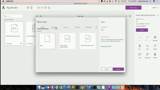The height and width of the screenshot is (90, 160).
Task: Switch to the Templates tab
Action: click(54, 27)
